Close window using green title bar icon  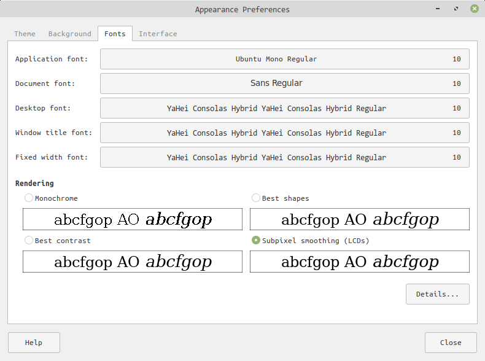click(x=475, y=9)
